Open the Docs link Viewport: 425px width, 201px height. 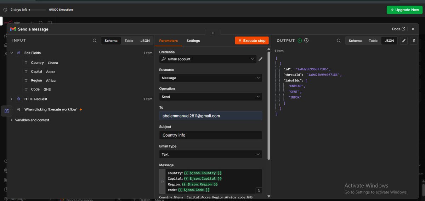tap(398, 29)
